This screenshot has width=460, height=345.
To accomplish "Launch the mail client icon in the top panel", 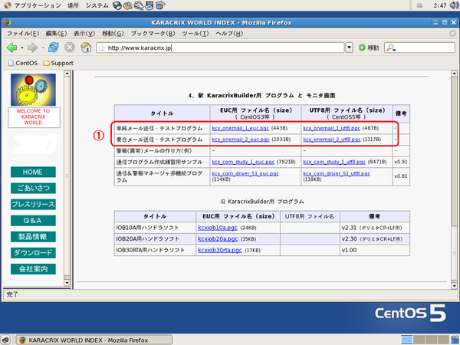I will [x=127, y=5].
